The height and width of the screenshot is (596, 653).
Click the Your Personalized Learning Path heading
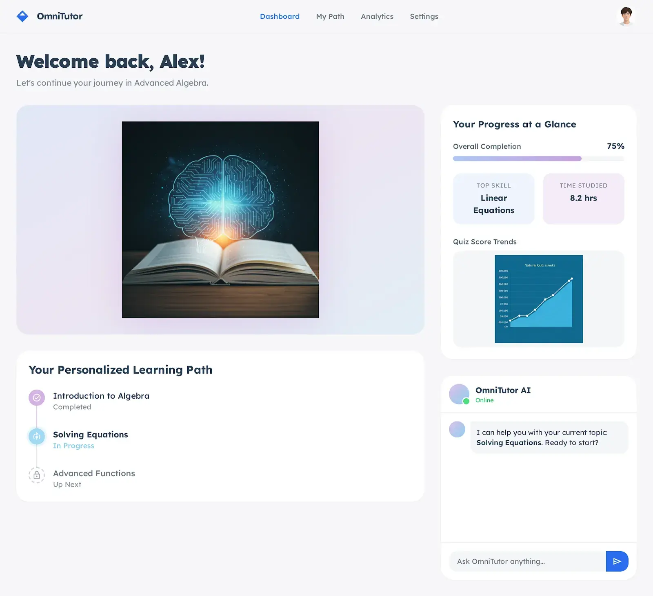[x=120, y=370]
